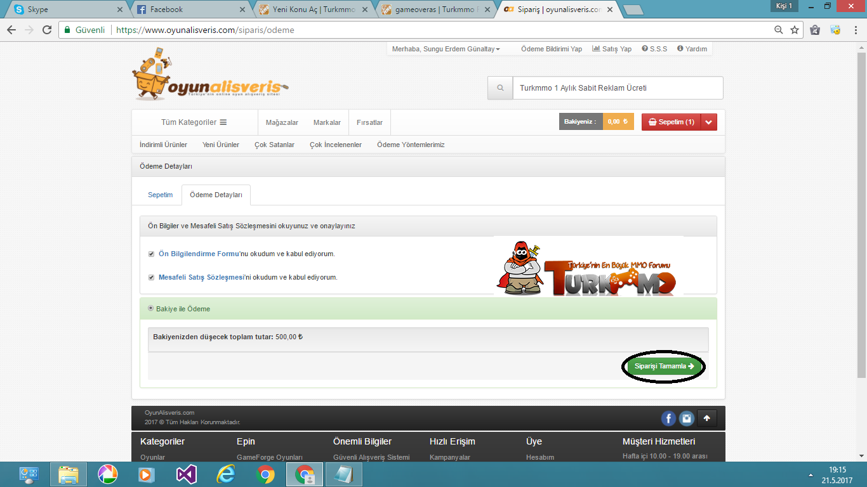Viewport: 867px width, 487px height.
Task: Open Visual Studio from taskbar
Action: click(187, 474)
